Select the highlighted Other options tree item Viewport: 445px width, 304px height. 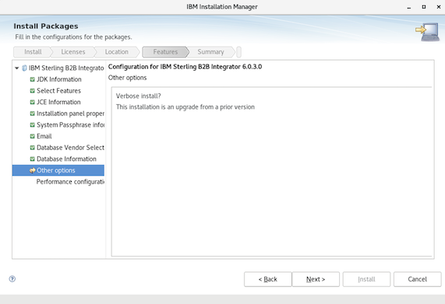[58, 170]
